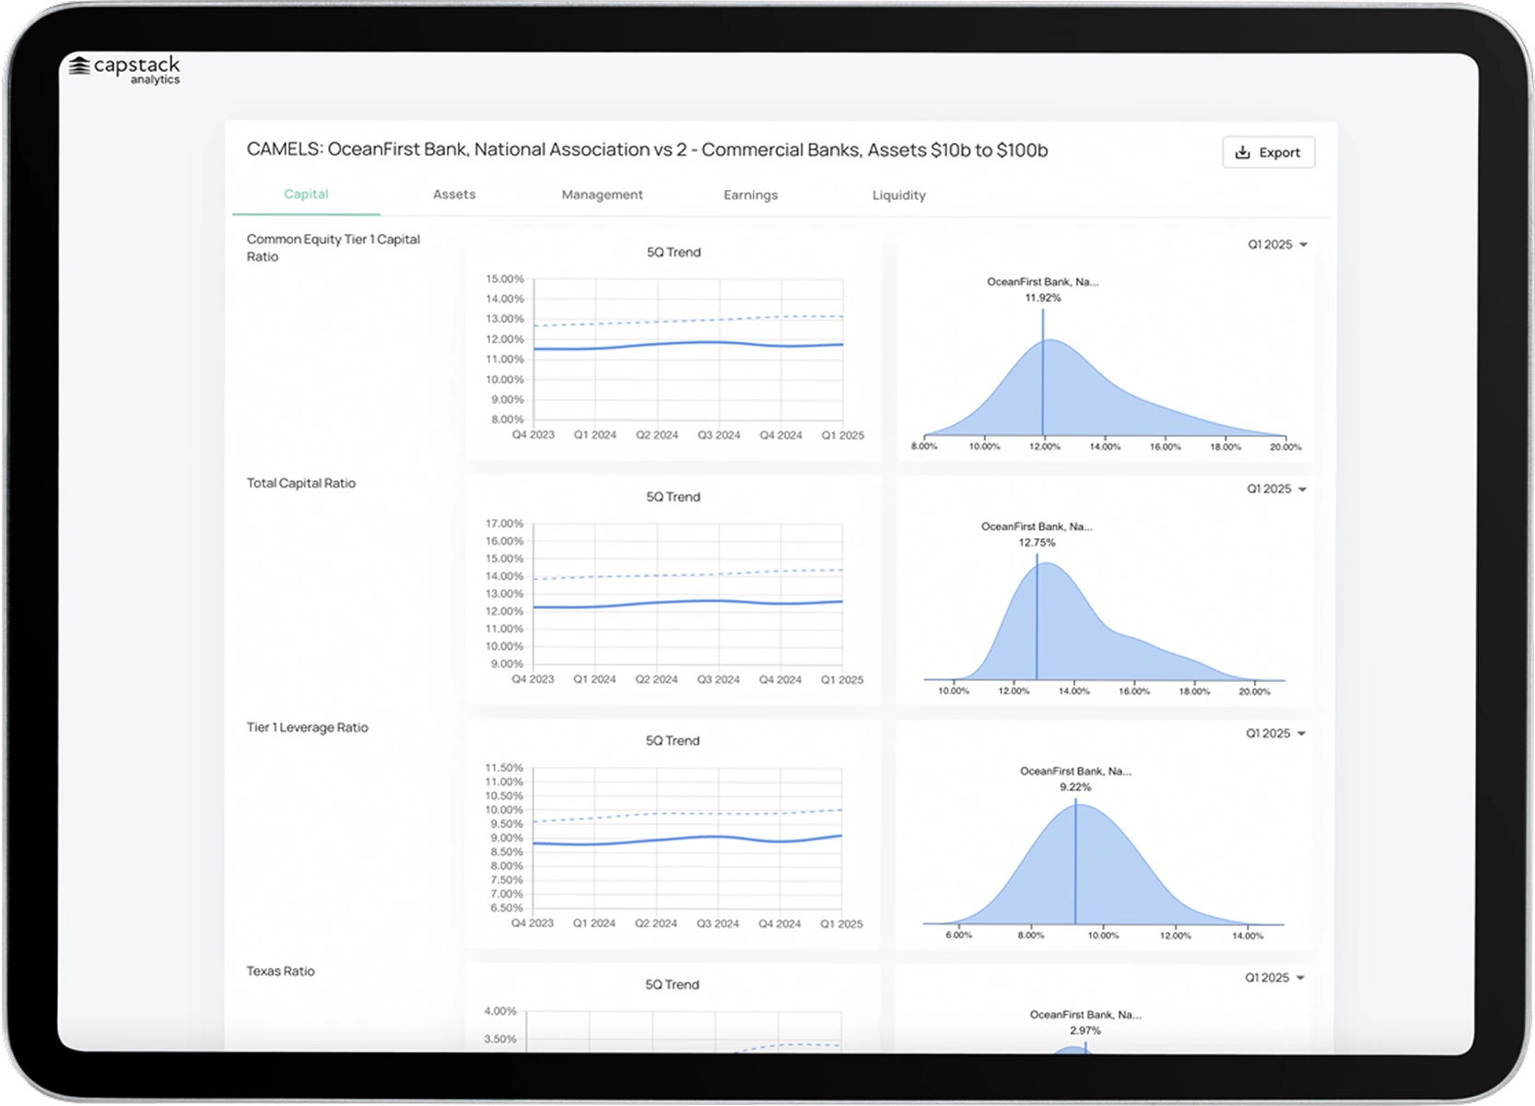Expand Q1 2025 dropdown for Tier 1 Leverage Ratio
The width and height of the screenshot is (1535, 1106).
pyautogui.click(x=1276, y=734)
